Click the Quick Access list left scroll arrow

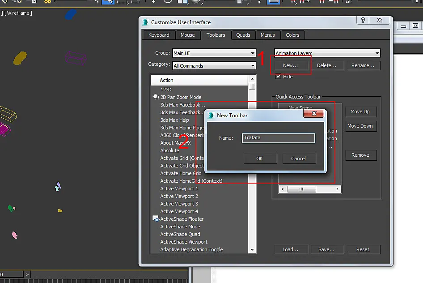[x=283, y=189]
